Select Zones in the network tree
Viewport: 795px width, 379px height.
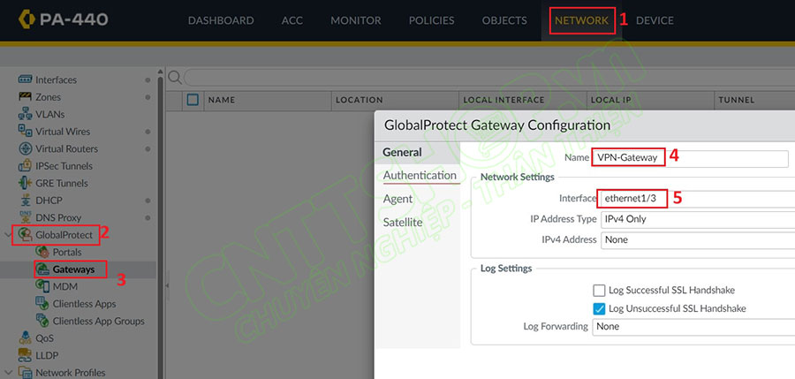[x=49, y=97]
